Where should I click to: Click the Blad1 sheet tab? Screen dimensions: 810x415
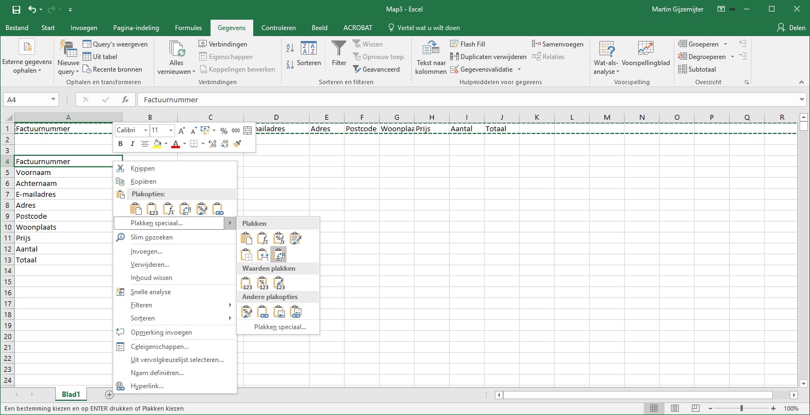pos(71,394)
